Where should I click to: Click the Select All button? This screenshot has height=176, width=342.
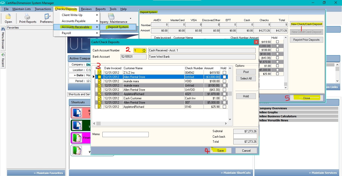246,78
